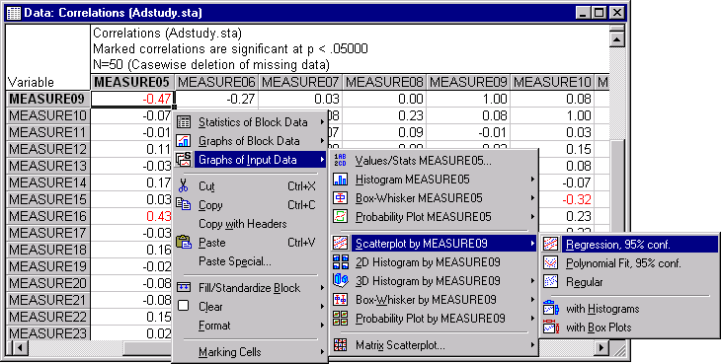Select the MEASURE23 row header

click(47, 333)
